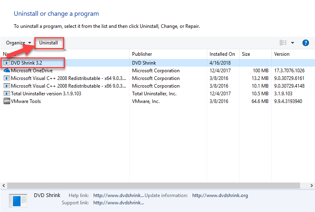
Task: Click the 10.5 MB size cell
Action: 260,93
